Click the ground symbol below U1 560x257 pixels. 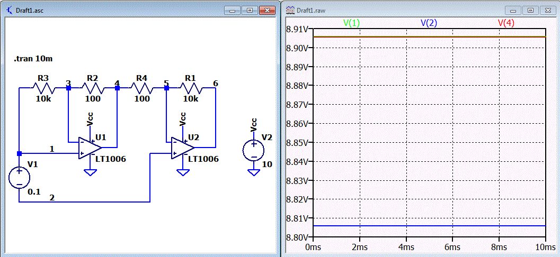(91, 172)
